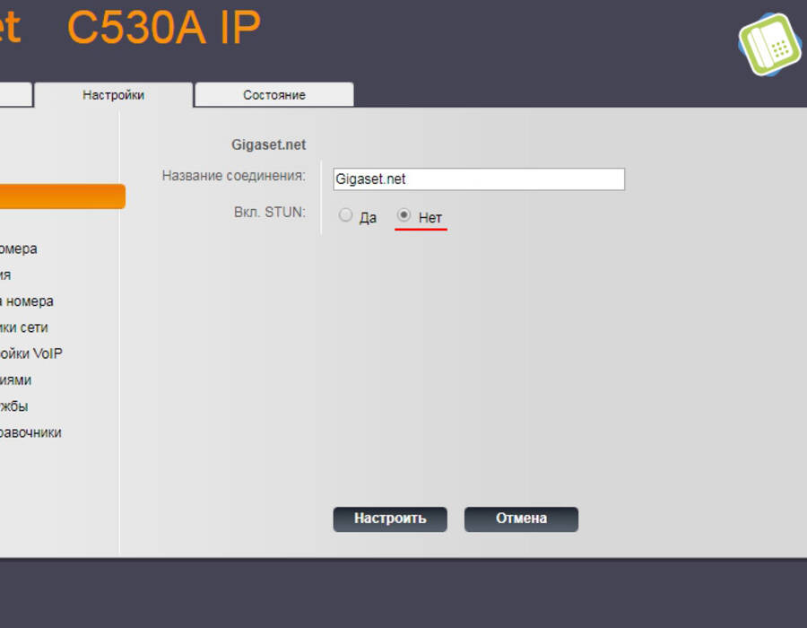Click the green telephone icon in header
The width and height of the screenshot is (807, 628).
click(x=769, y=45)
